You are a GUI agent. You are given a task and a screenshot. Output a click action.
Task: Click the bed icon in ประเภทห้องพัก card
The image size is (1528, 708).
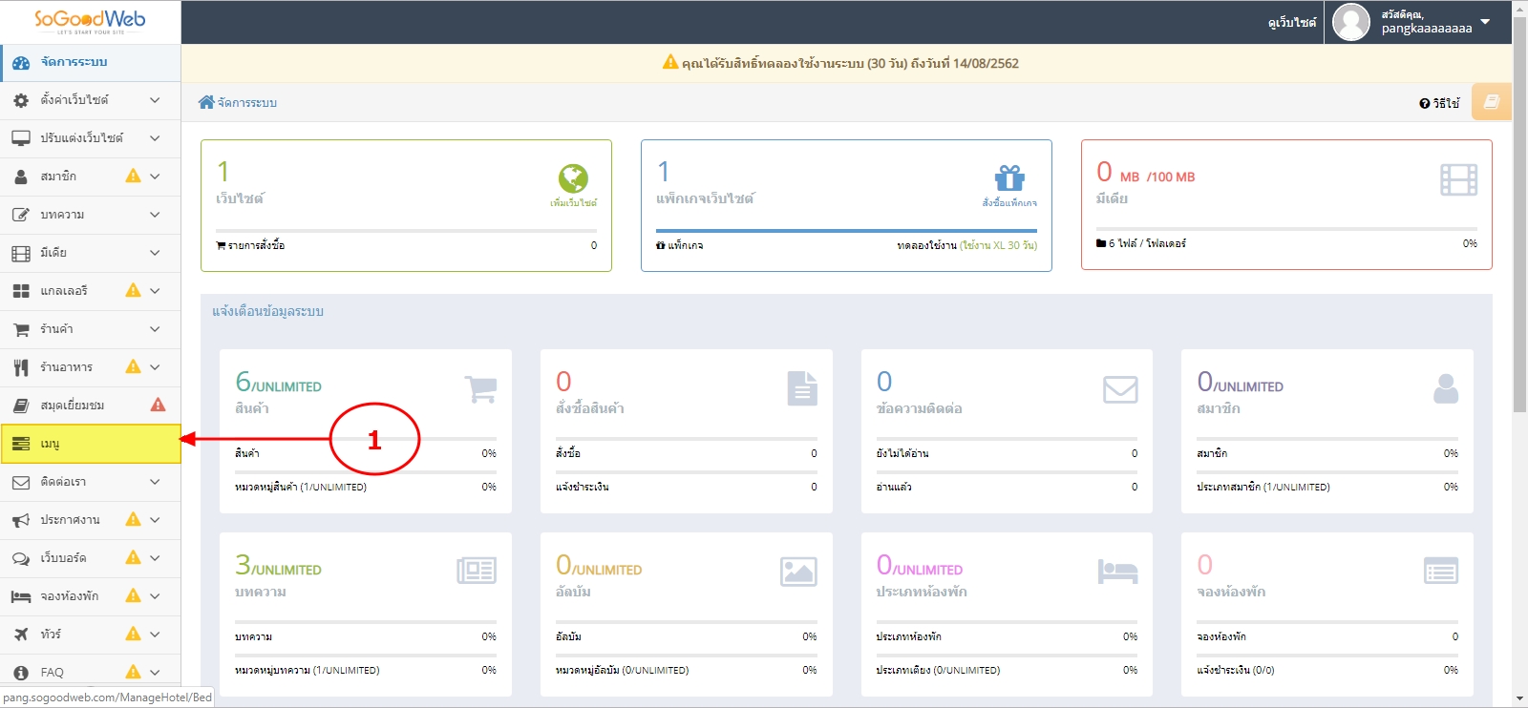(x=1117, y=572)
